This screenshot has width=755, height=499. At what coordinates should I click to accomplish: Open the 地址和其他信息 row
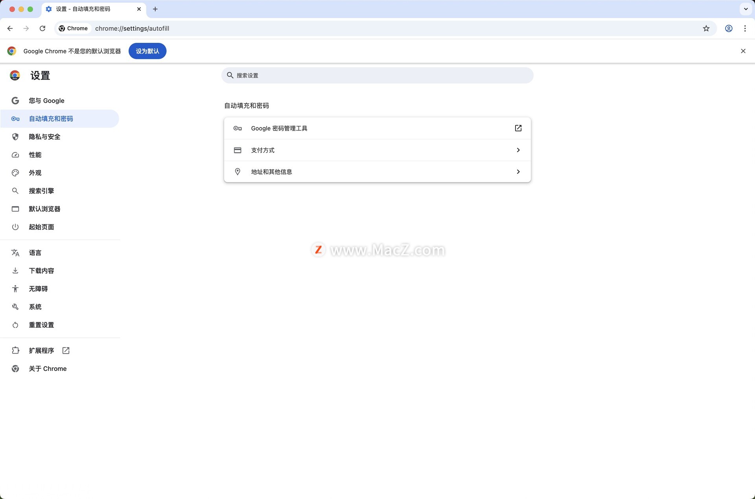click(x=377, y=172)
